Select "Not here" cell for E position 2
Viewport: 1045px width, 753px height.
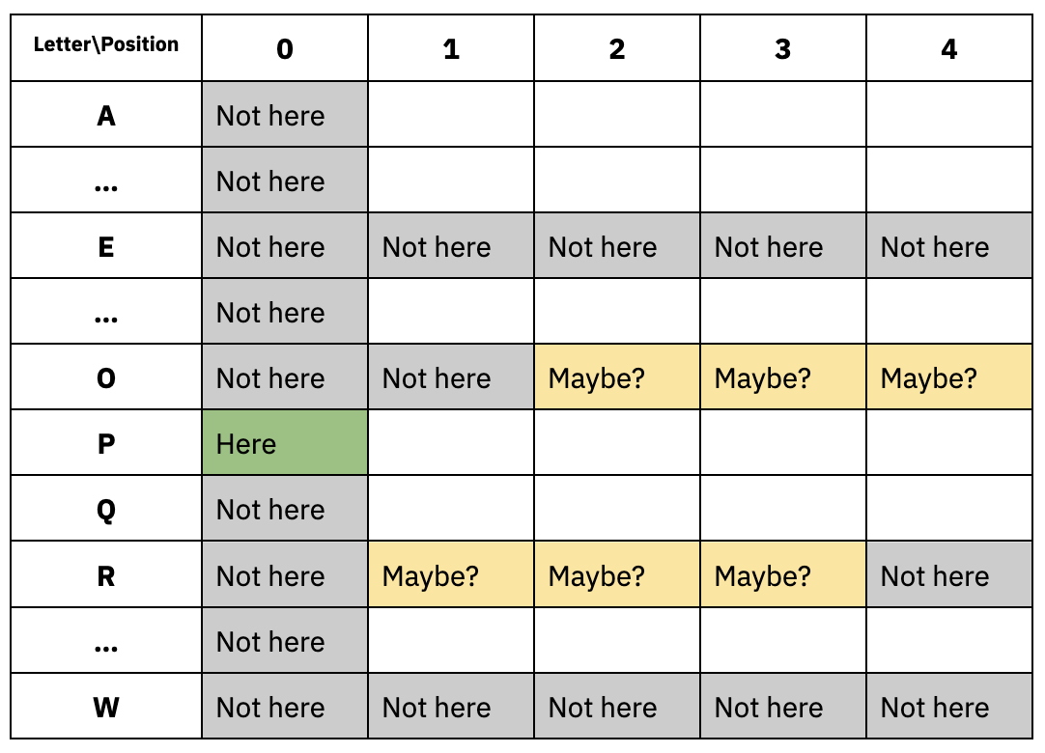tap(617, 246)
